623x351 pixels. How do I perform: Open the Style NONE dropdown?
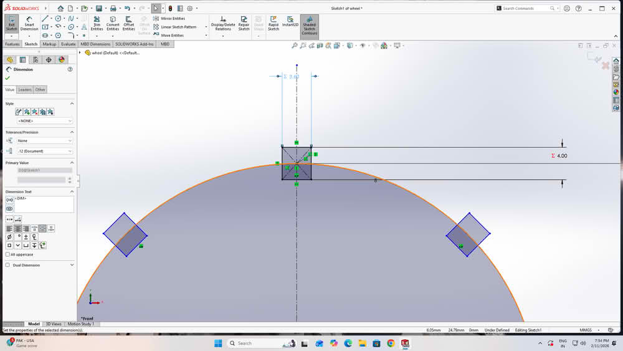[x=45, y=121]
